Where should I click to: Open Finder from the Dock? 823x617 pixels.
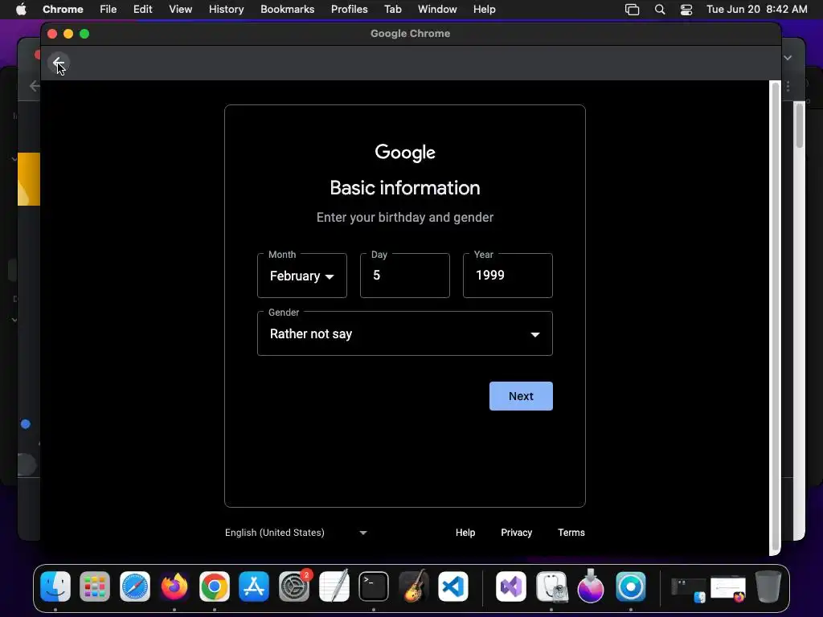(55, 586)
